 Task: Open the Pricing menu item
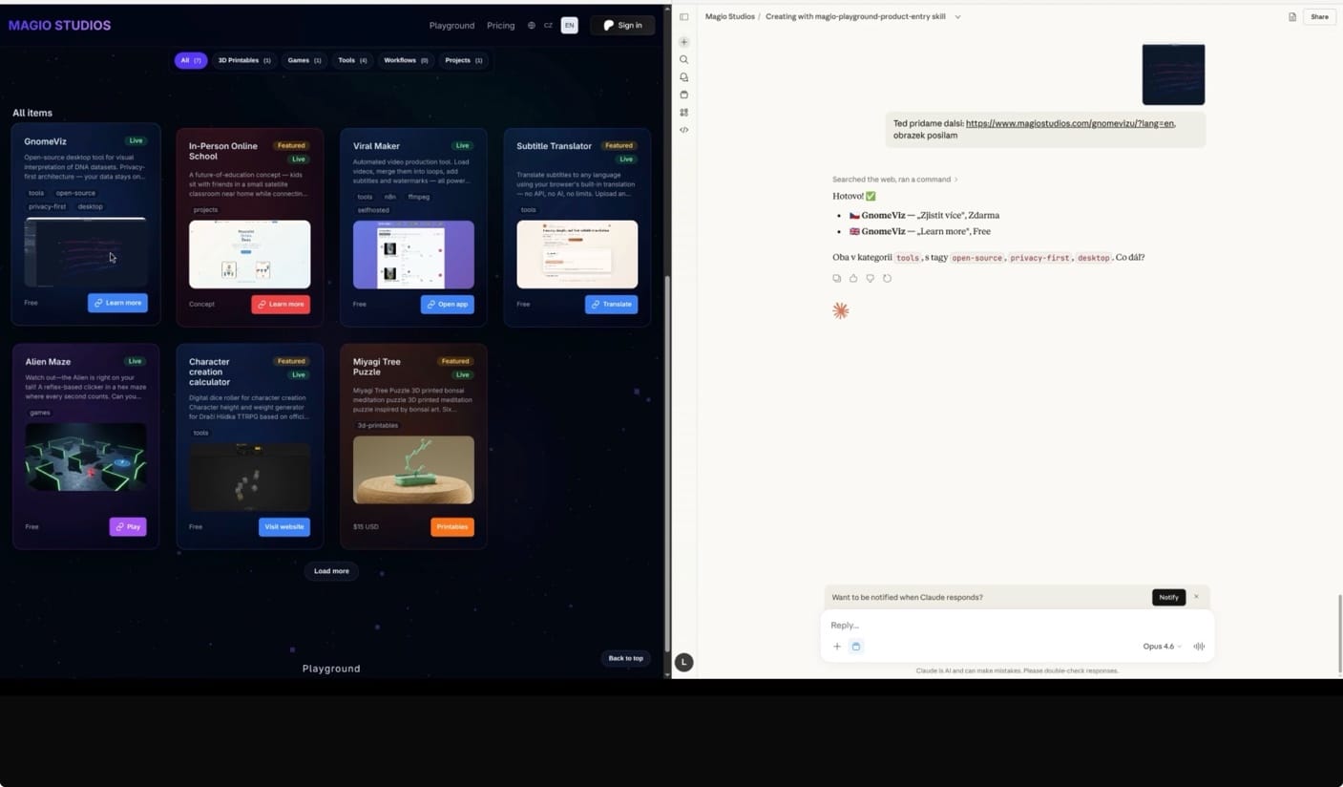pos(500,25)
